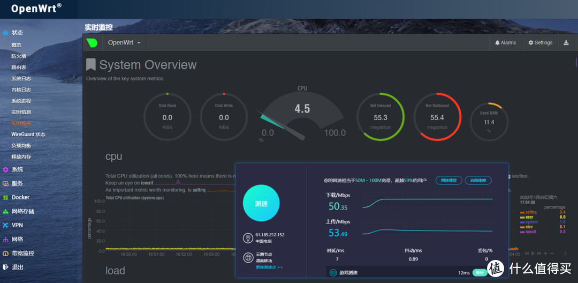Click the 游戏测速 gamepad icon
This screenshot has height=283, width=578.
click(333, 273)
